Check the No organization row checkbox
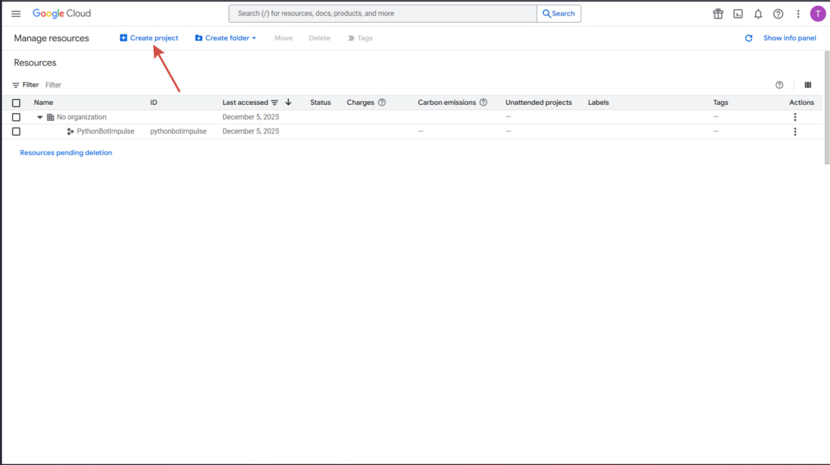 (x=16, y=117)
